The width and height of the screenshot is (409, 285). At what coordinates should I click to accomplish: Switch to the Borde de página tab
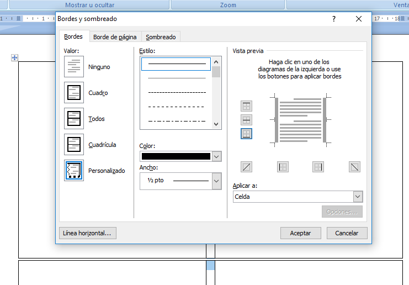click(115, 37)
